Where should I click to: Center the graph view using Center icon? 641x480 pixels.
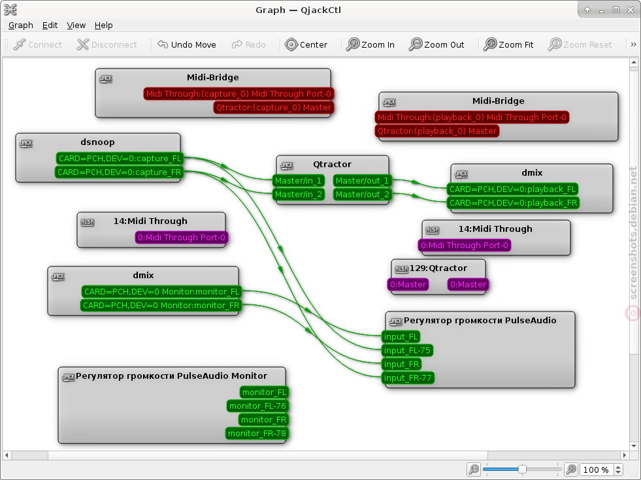pos(291,44)
